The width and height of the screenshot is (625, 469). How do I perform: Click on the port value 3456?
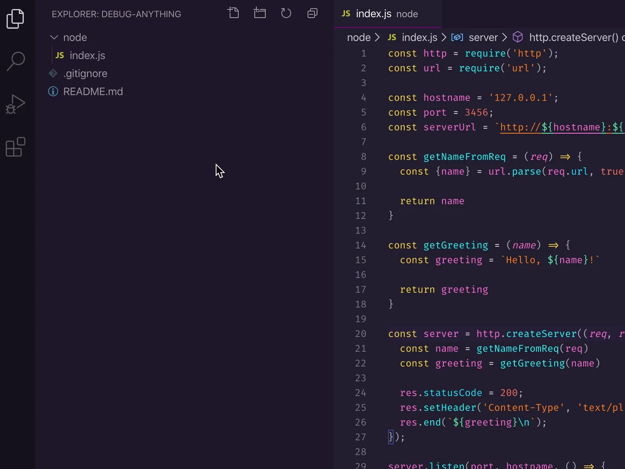click(476, 112)
